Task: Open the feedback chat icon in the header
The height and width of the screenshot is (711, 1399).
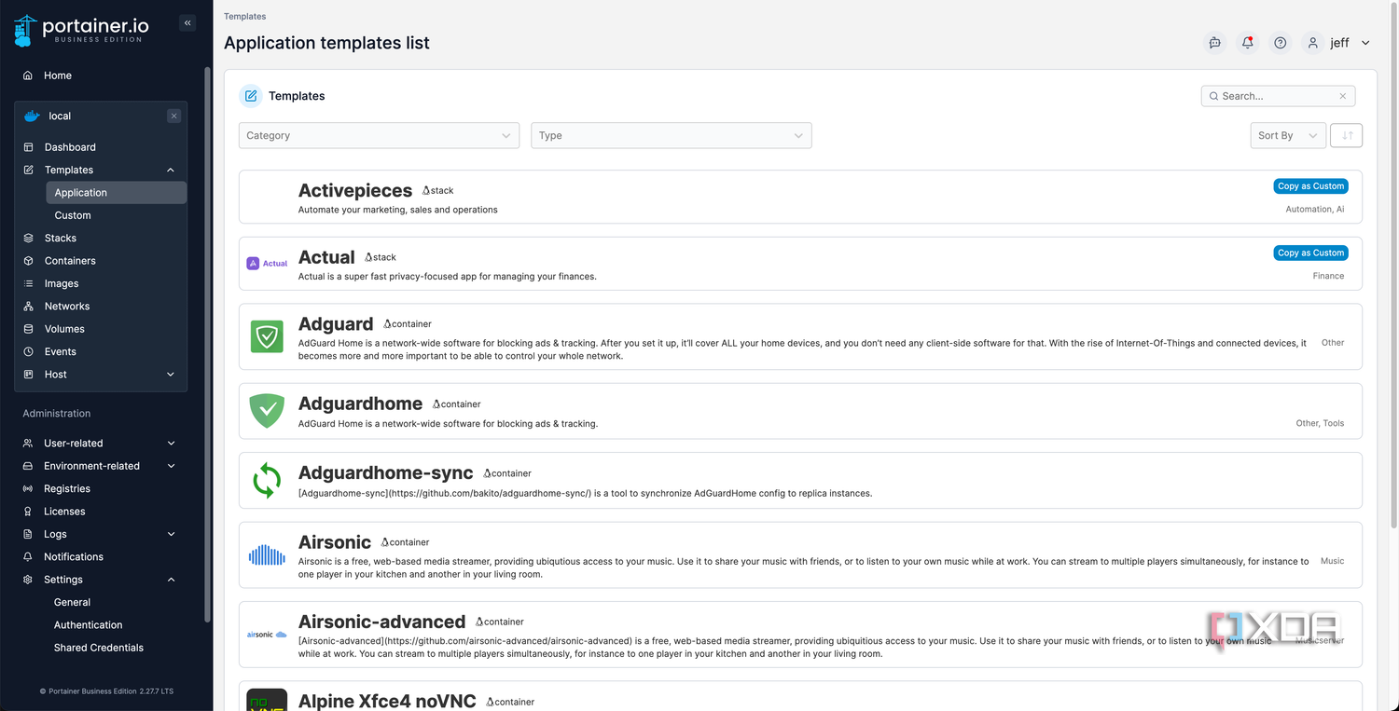Action: (x=1214, y=43)
